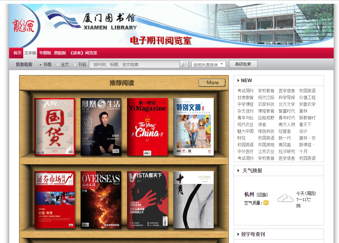
Task: Click the 良 air quality badge
Action: click(266, 203)
